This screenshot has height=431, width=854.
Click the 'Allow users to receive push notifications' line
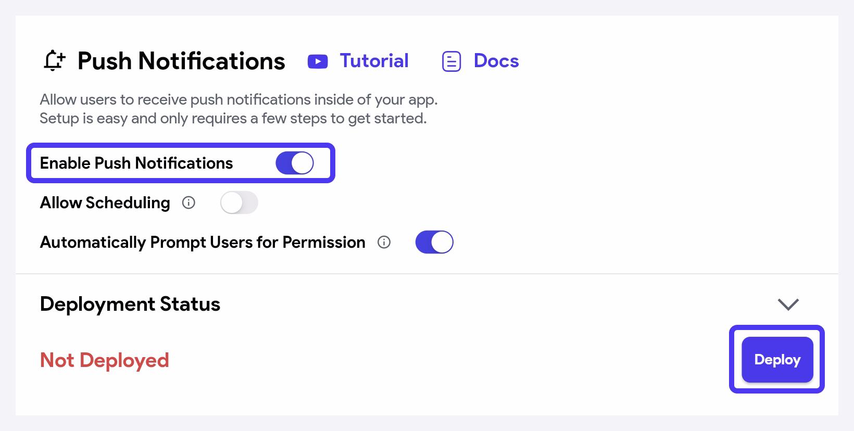pos(239,99)
